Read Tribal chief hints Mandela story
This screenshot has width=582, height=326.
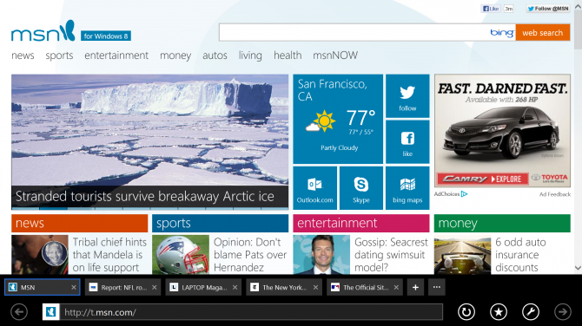(x=109, y=255)
